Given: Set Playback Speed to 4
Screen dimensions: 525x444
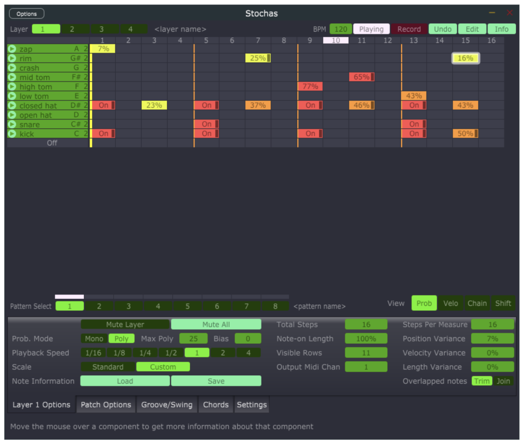Looking at the screenshot, I should click(x=248, y=353).
